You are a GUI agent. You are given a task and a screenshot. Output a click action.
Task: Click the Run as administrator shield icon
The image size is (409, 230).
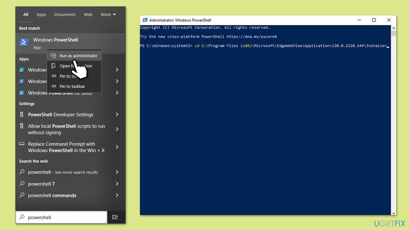coord(53,56)
